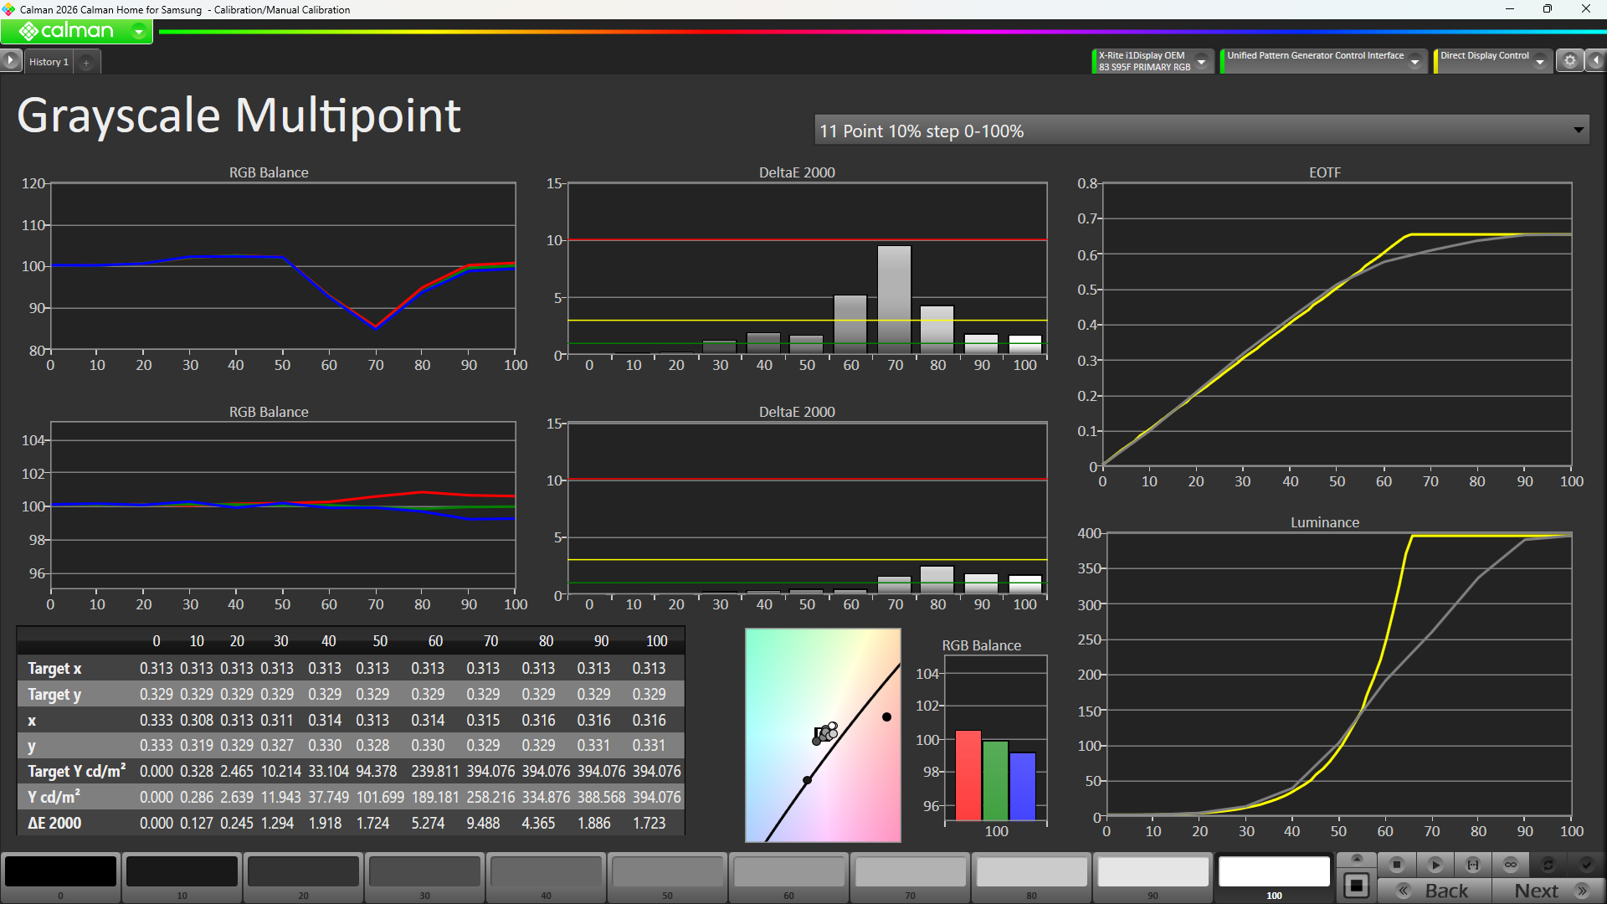Click the lower RGB Balance line chart

pyautogui.click(x=283, y=506)
